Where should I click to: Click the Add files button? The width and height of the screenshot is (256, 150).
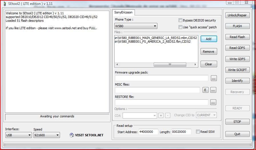209,39
